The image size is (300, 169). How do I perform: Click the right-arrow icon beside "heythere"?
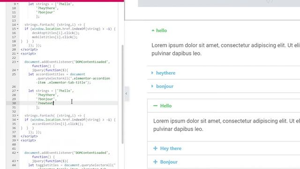coord(152,73)
